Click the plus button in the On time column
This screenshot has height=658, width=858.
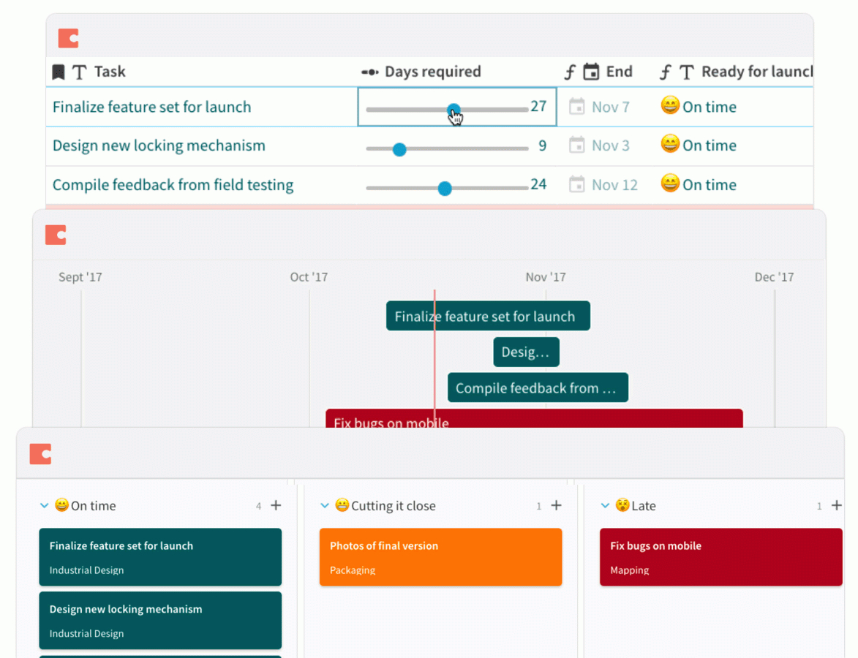coord(275,504)
